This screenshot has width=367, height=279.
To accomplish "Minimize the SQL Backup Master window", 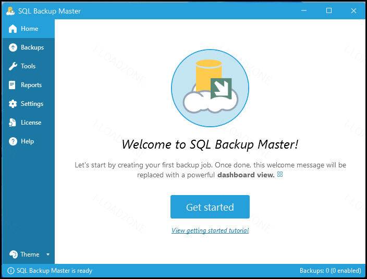I will click(x=304, y=10).
